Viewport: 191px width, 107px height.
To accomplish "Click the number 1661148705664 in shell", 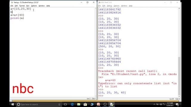I will point(110,62).
